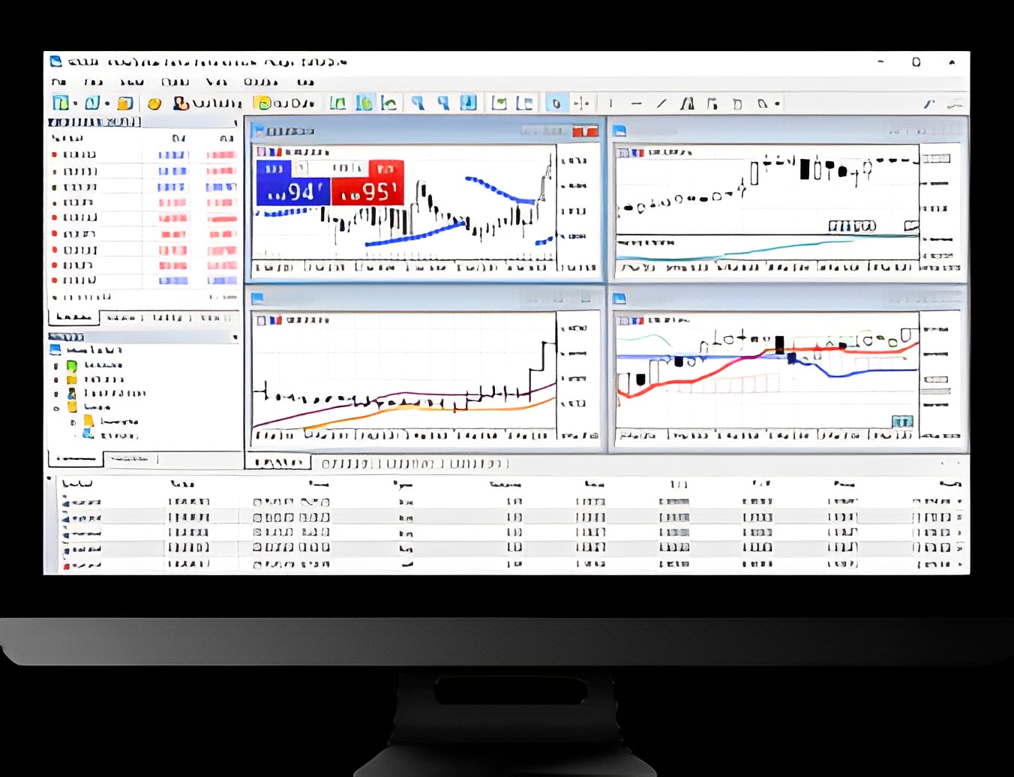Click the blue SELL price button
Image resolution: width=1014 pixels, height=777 pixels.
click(292, 192)
